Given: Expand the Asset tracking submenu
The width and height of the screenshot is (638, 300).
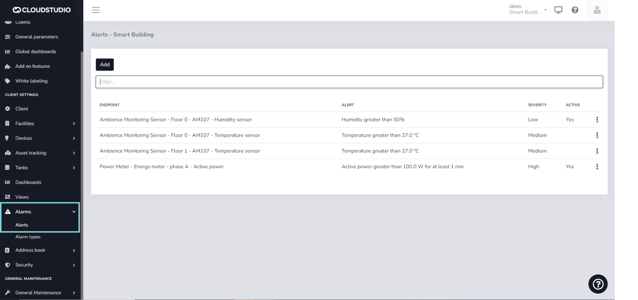Looking at the screenshot, I should (40, 153).
